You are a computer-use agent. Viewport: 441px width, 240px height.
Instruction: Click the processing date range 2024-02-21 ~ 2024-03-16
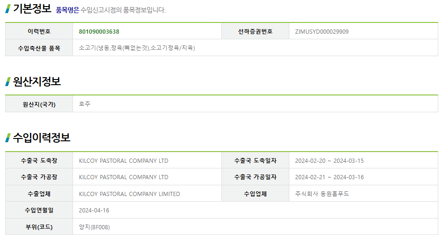(x=329, y=177)
